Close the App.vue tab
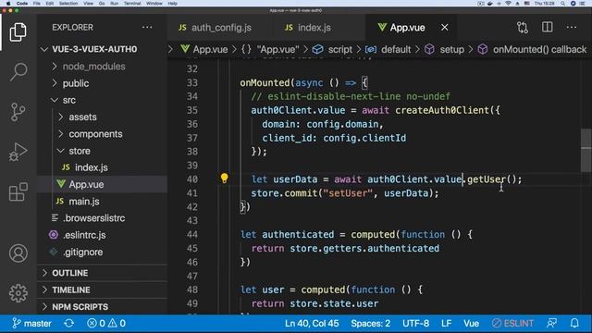Screen dimensions: 592x333 click(x=445, y=27)
